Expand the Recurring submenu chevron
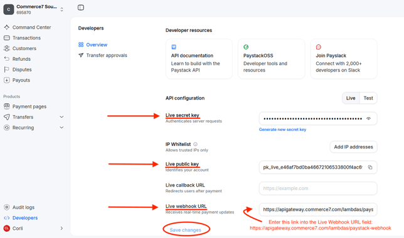 (x=61, y=127)
